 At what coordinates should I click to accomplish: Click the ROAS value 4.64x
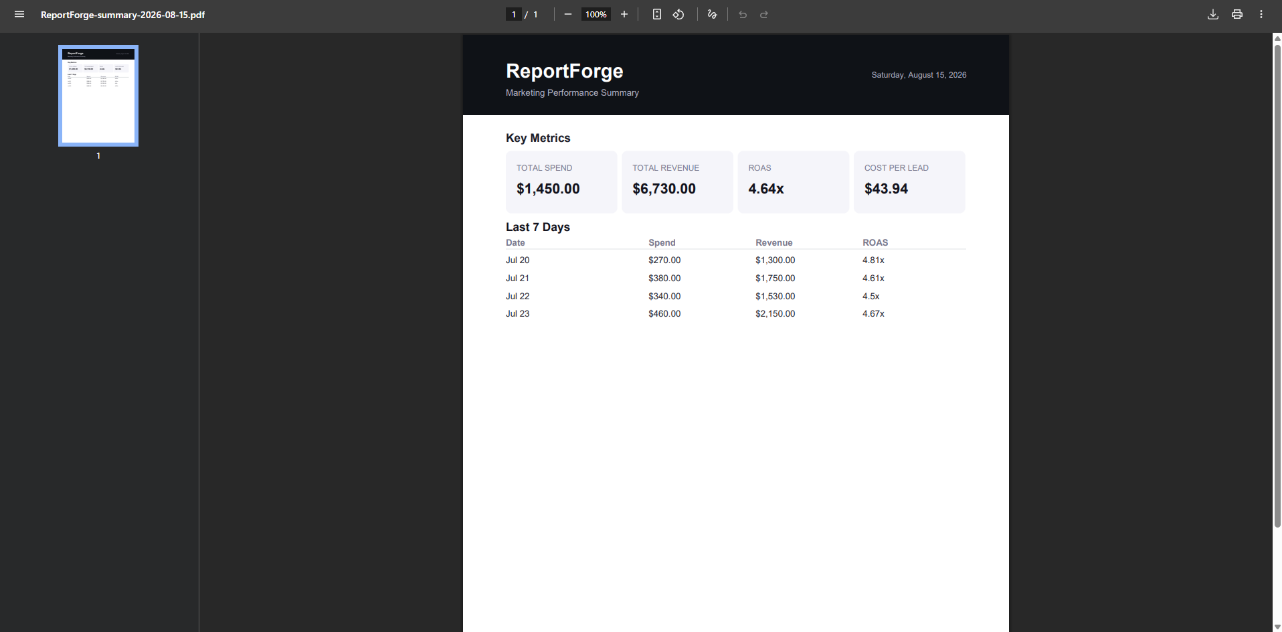coord(766,189)
